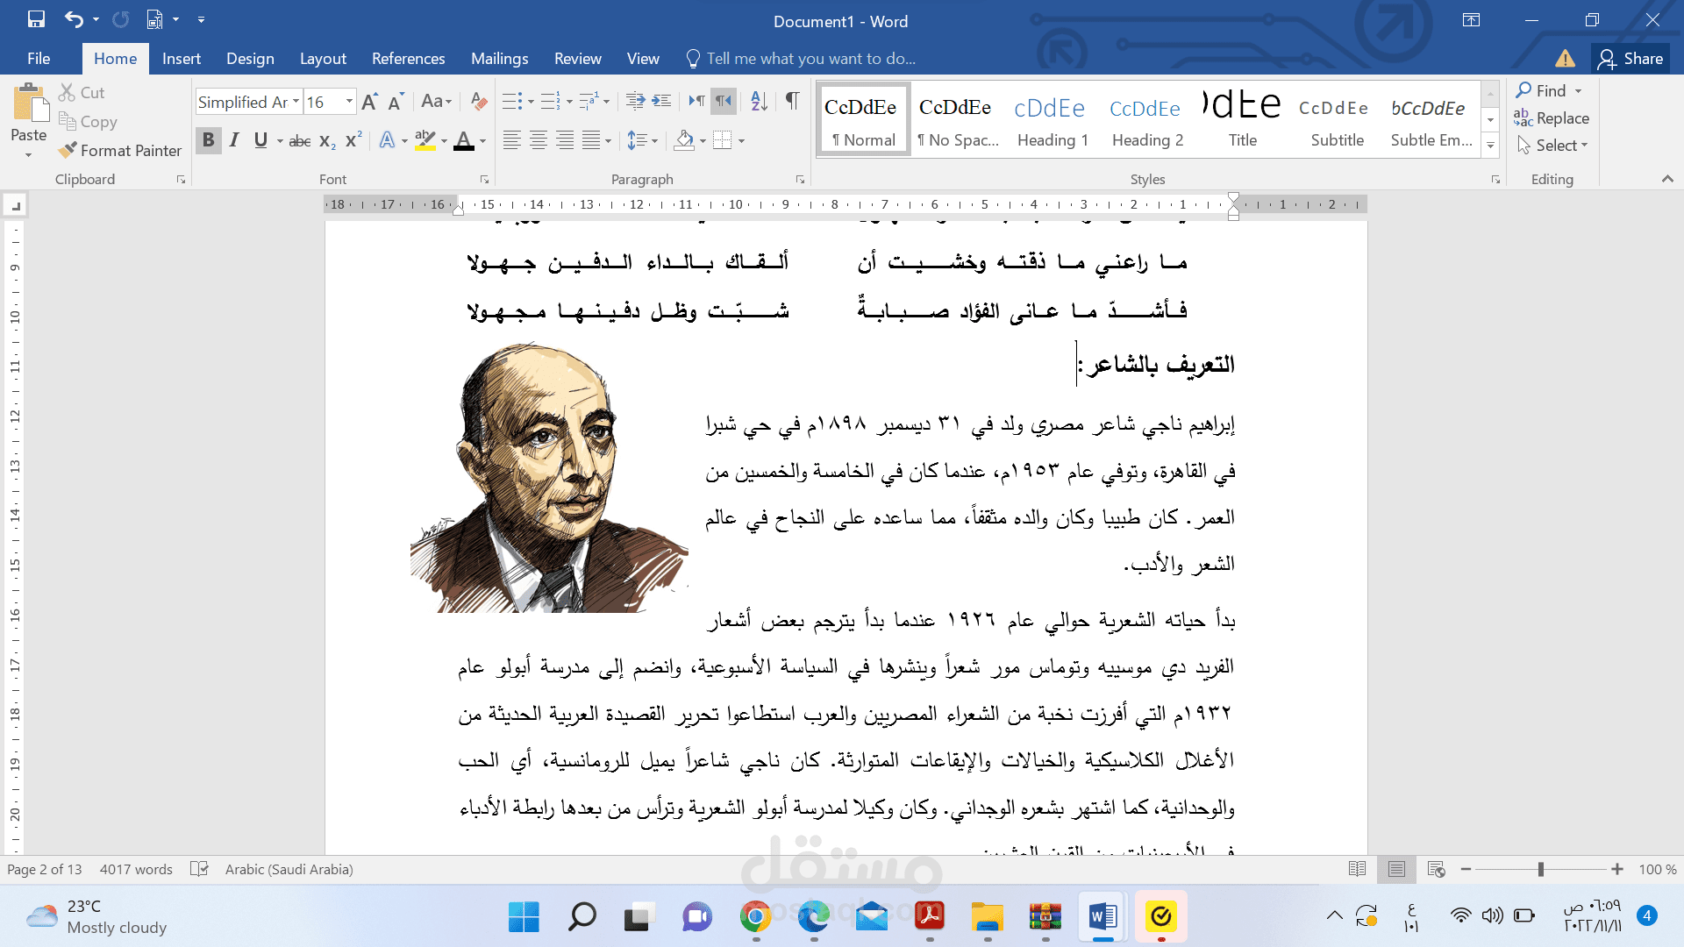The height and width of the screenshot is (947, 1684).
Task: Click the Superscript icon
Action: point(353,141)
